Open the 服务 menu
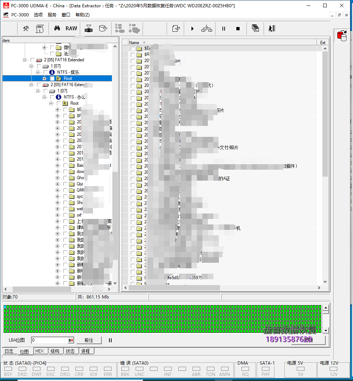Image resolution: width=353 pixels, height=381 pixels. [52, 15]
